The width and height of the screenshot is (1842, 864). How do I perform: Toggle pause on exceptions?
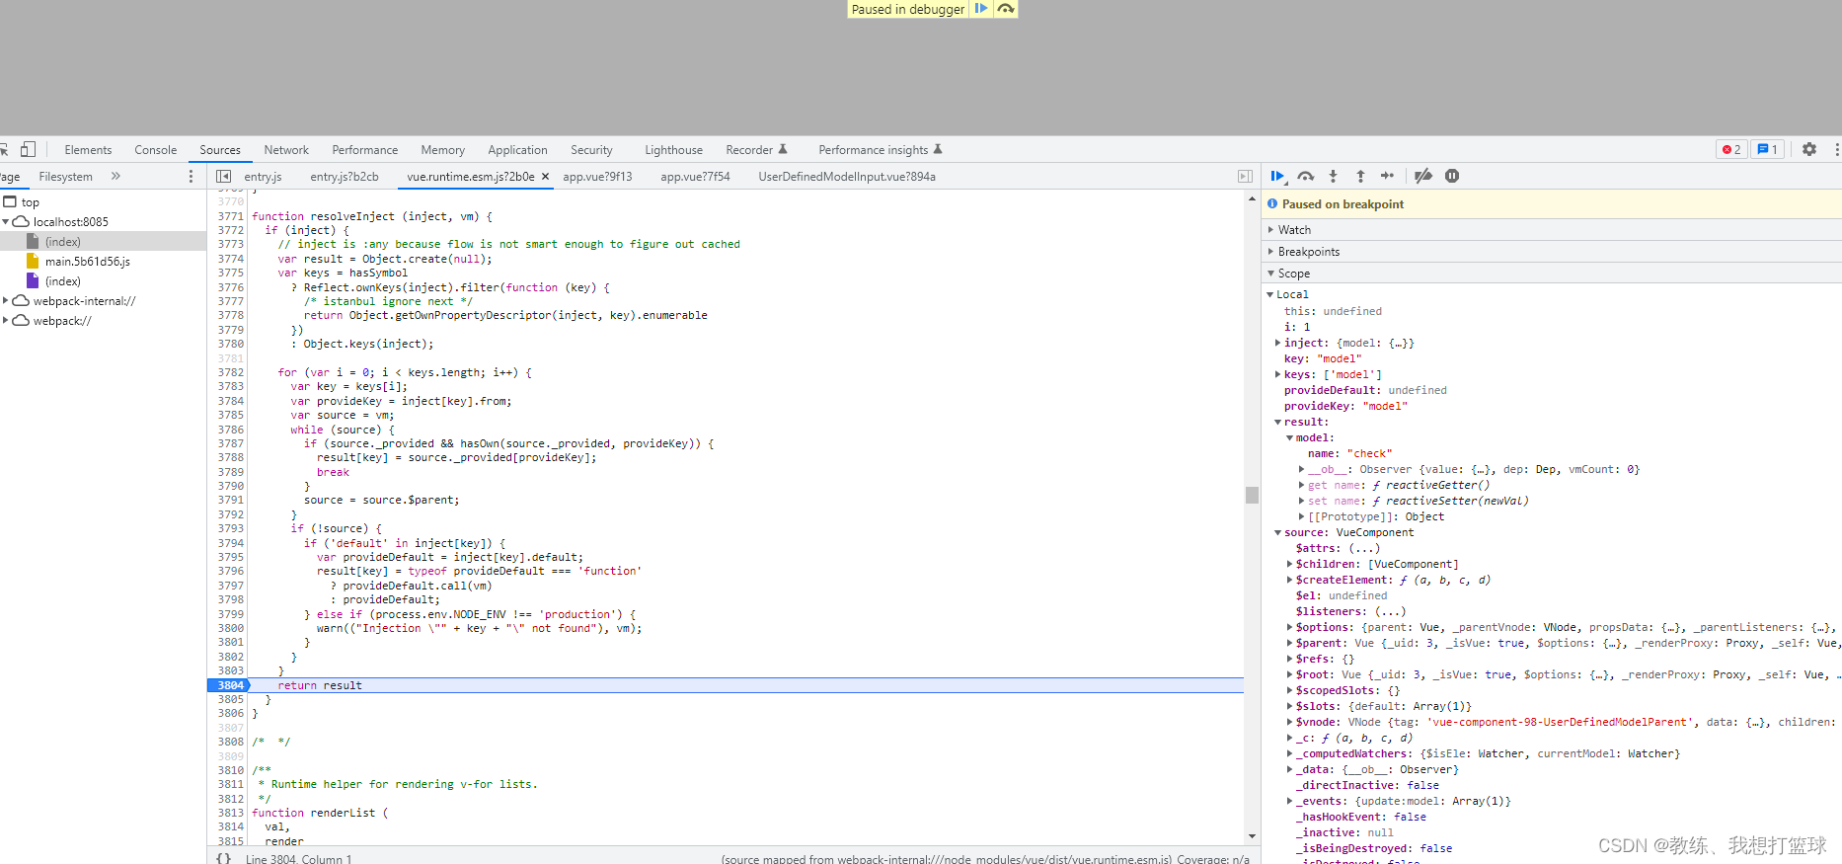1452,176
